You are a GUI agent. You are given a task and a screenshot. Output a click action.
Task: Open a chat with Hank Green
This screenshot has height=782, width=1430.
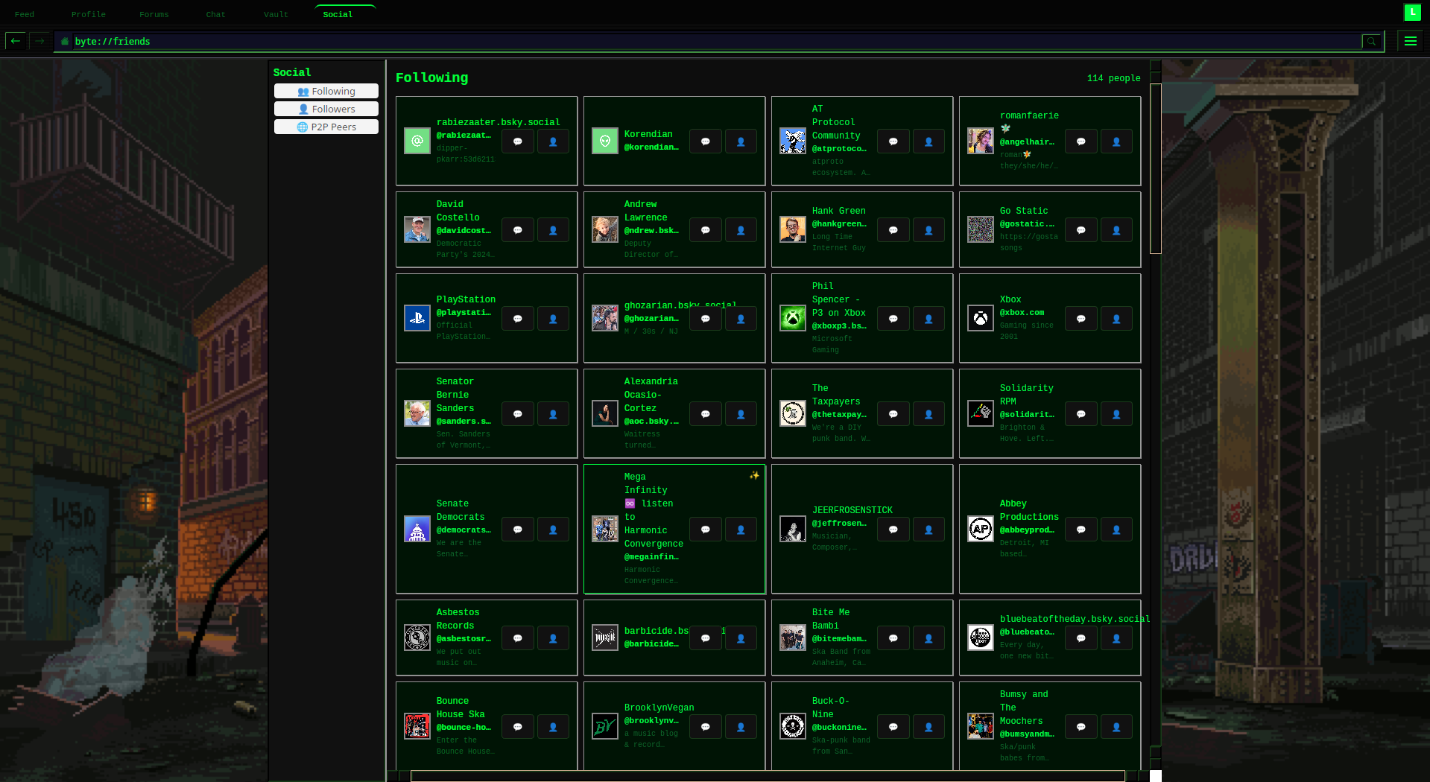(893, 229)
